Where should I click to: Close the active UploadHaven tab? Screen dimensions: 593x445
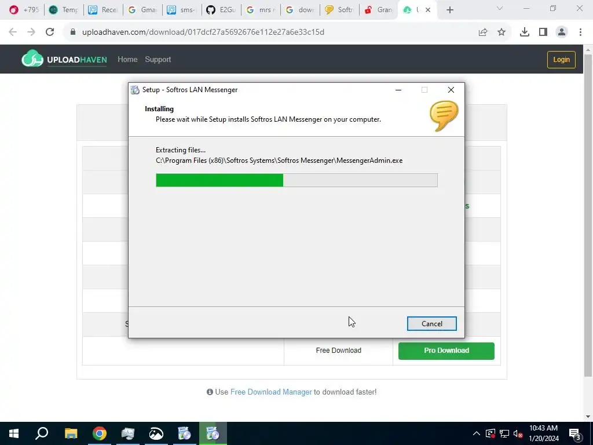coord(428,10)
